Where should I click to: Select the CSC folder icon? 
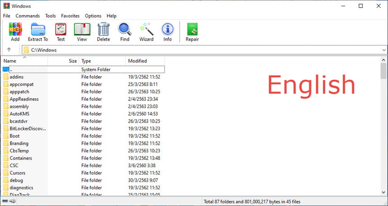6,165
